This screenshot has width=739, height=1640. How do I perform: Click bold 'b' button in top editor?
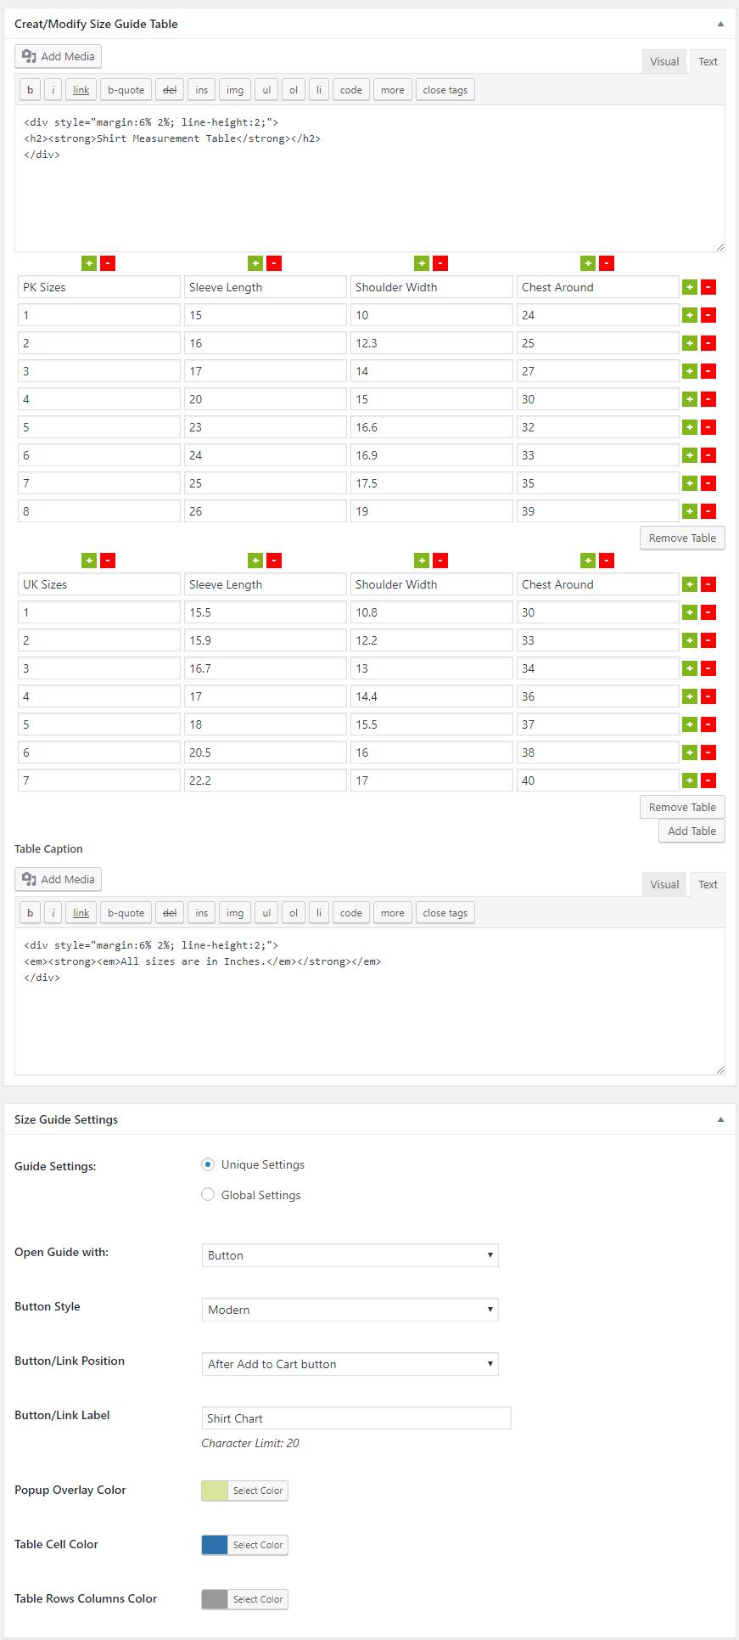[x=31, y=90]
